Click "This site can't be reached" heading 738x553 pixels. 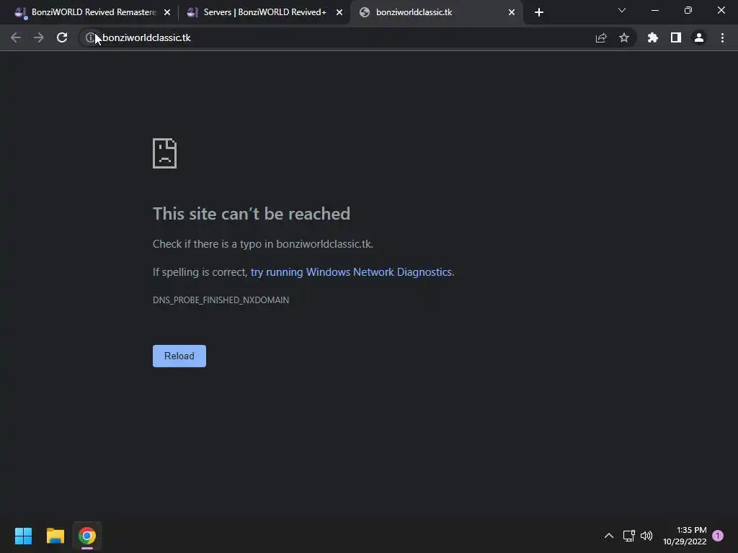(252, 214)
